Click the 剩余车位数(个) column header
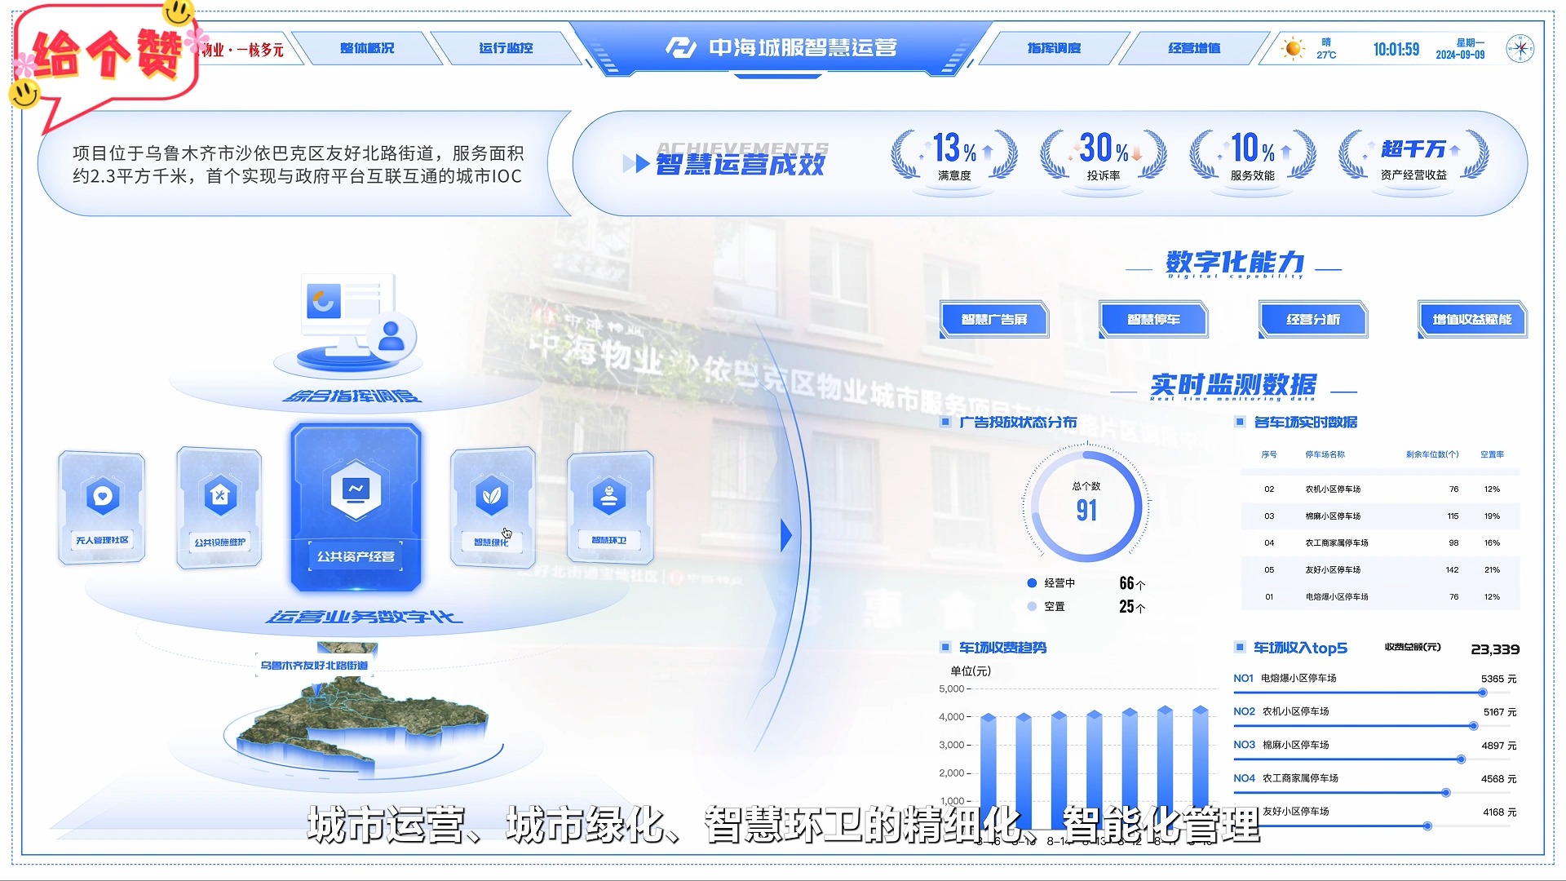 [x=1432, y=454]
